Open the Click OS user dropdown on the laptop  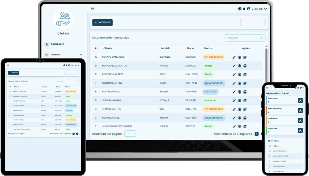(257, 9)
